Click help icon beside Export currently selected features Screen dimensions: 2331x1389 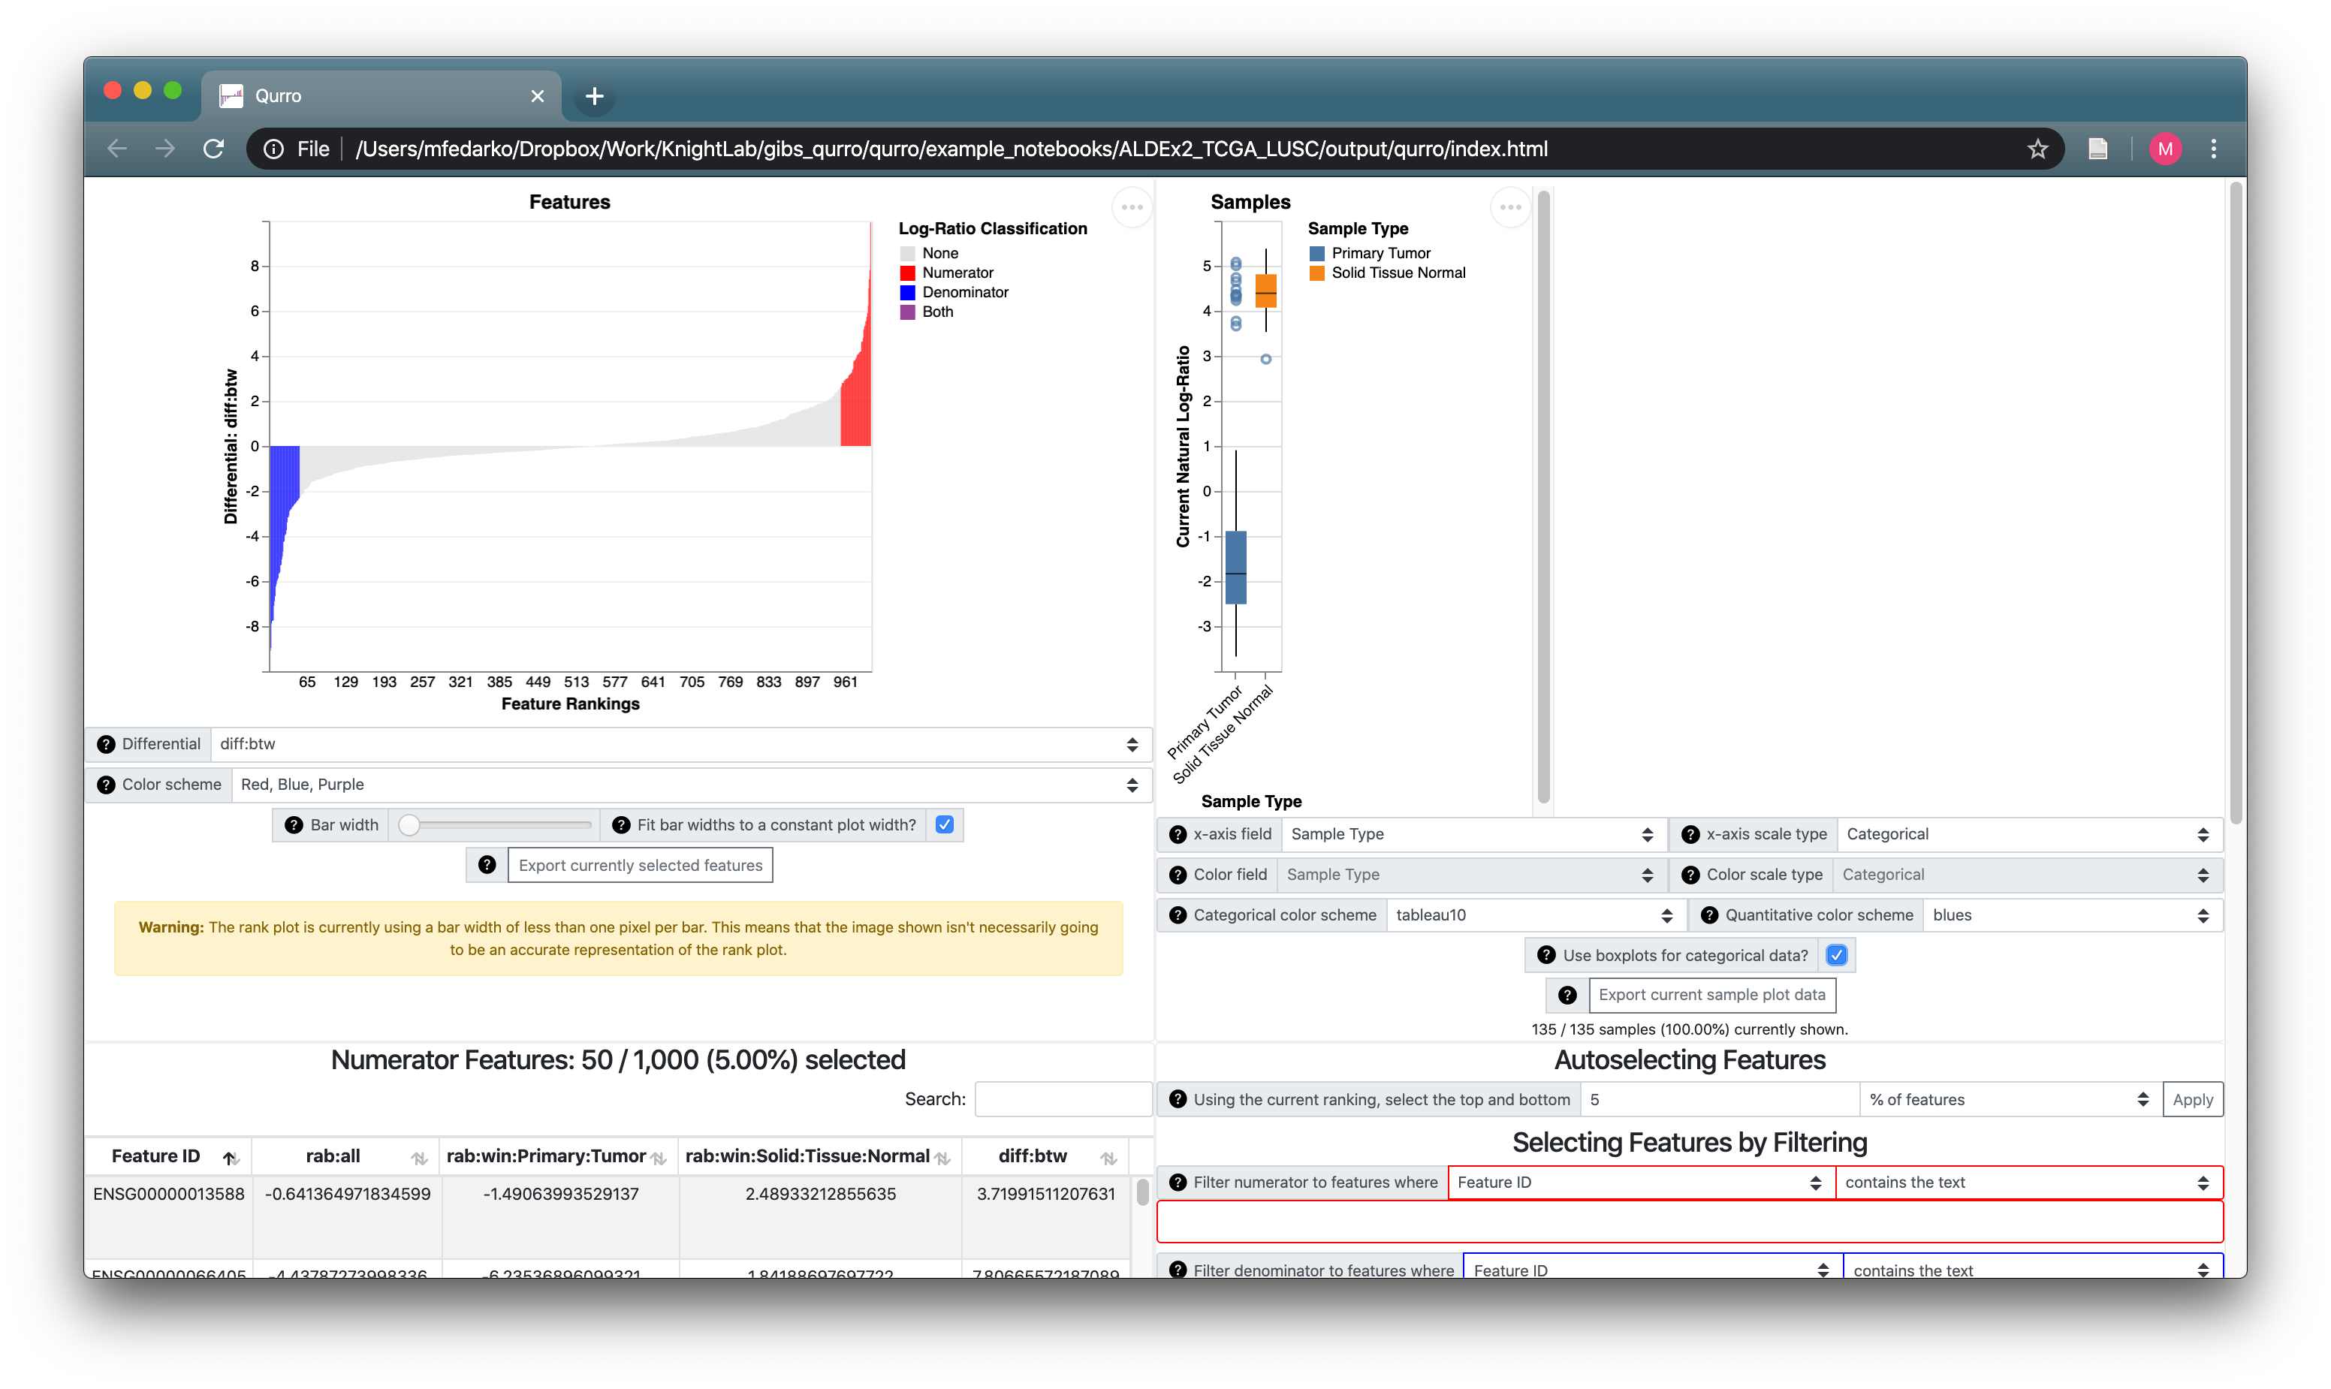[x=487, y=865]
